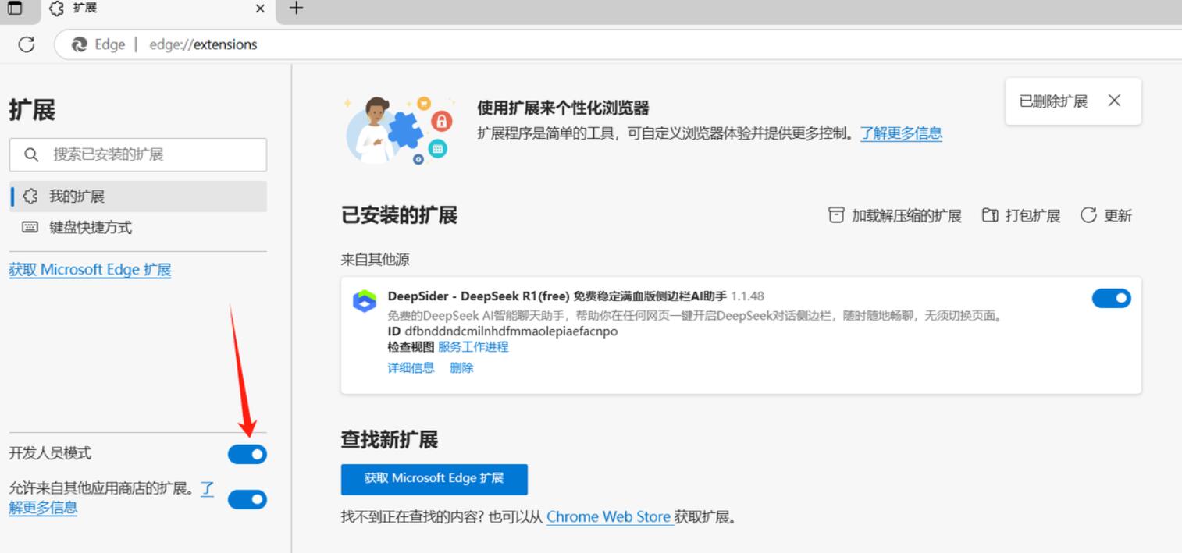
Task: Click the version number 1.1.48
Action: (747, 296)
